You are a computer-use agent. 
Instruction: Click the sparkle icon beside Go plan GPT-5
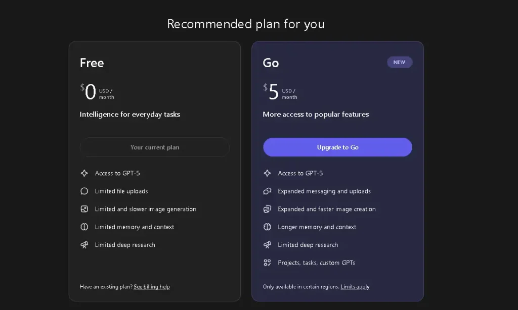[x=268, y=173]
